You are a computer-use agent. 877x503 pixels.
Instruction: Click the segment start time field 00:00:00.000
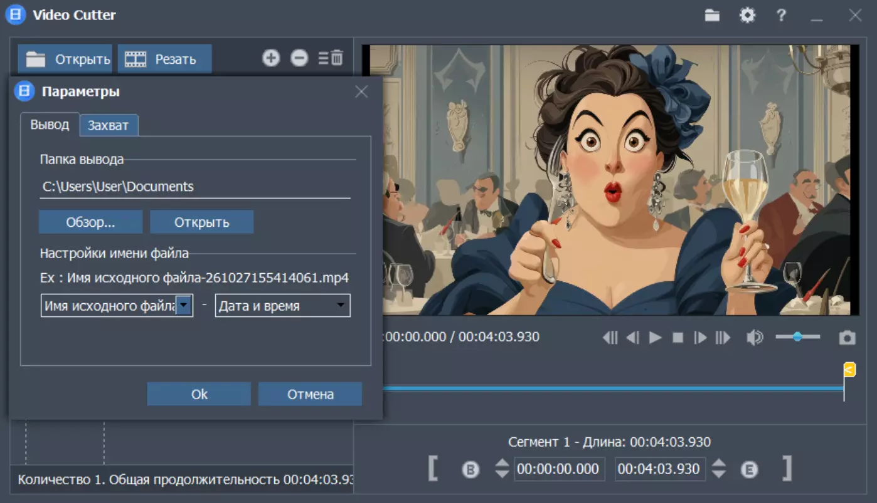[x=560, y=469]
